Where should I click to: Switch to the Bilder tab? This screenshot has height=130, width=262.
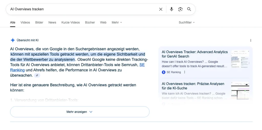[39, 22]
